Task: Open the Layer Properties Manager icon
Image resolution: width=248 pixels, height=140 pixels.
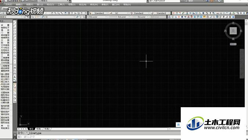Action: tap(33, 17)
